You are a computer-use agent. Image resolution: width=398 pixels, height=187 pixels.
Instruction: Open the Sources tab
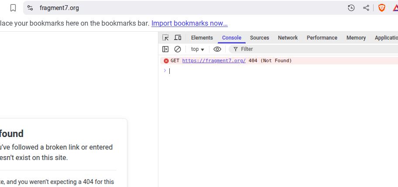click(259, 38)
